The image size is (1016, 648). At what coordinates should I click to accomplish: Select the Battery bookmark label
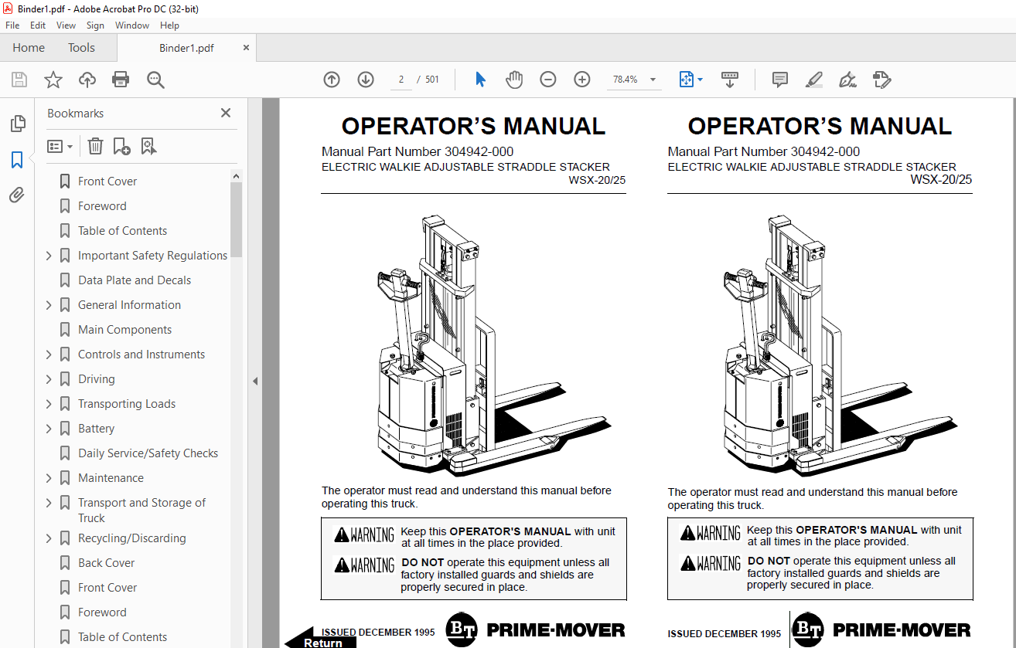96,429
